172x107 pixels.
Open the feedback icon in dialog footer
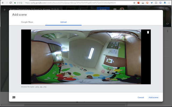coord(14,97)
